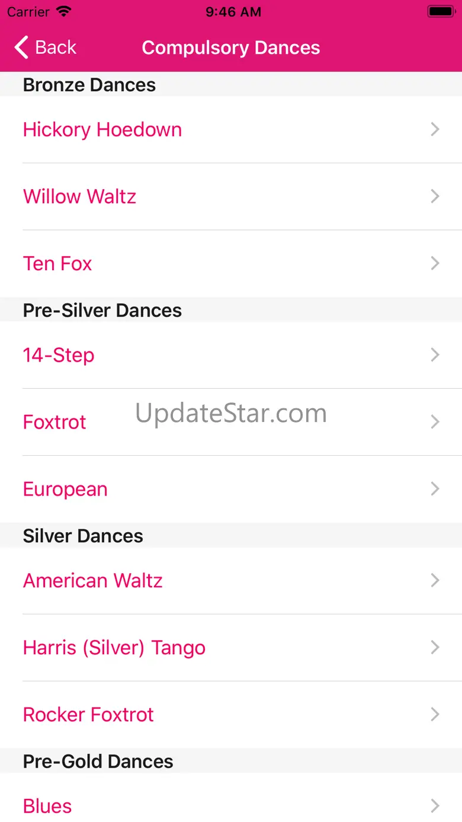
Task: Select Harris (Silver) Tango
Action: pyautogui.click(x=231, y=647)
